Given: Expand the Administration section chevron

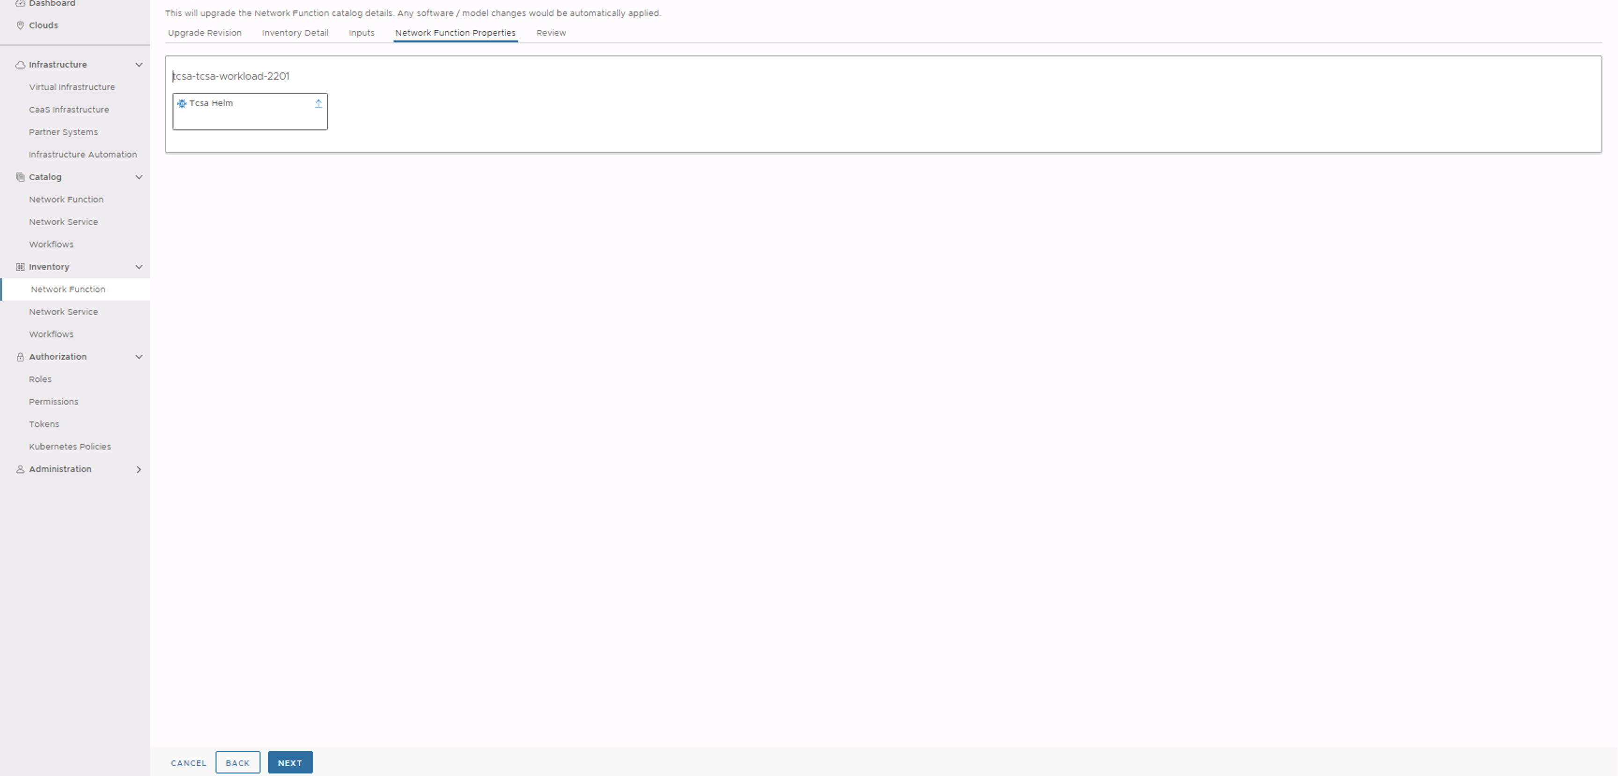Looking at the screenshot, I should pyautogui.click(x=139, y=469).
